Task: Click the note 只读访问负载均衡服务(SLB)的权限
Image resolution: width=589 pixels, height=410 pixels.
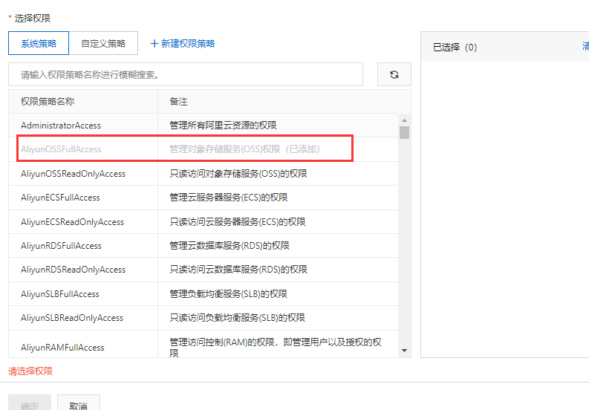Action: pyautogui.click(x=237, y=318)
